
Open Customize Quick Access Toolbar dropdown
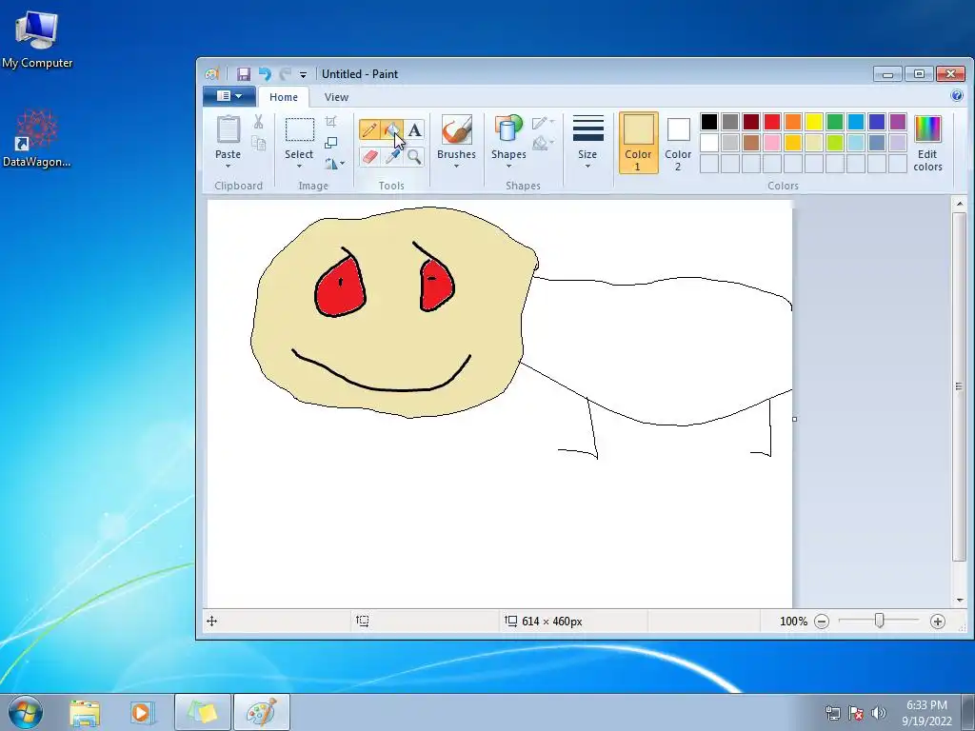pos(303,74)
